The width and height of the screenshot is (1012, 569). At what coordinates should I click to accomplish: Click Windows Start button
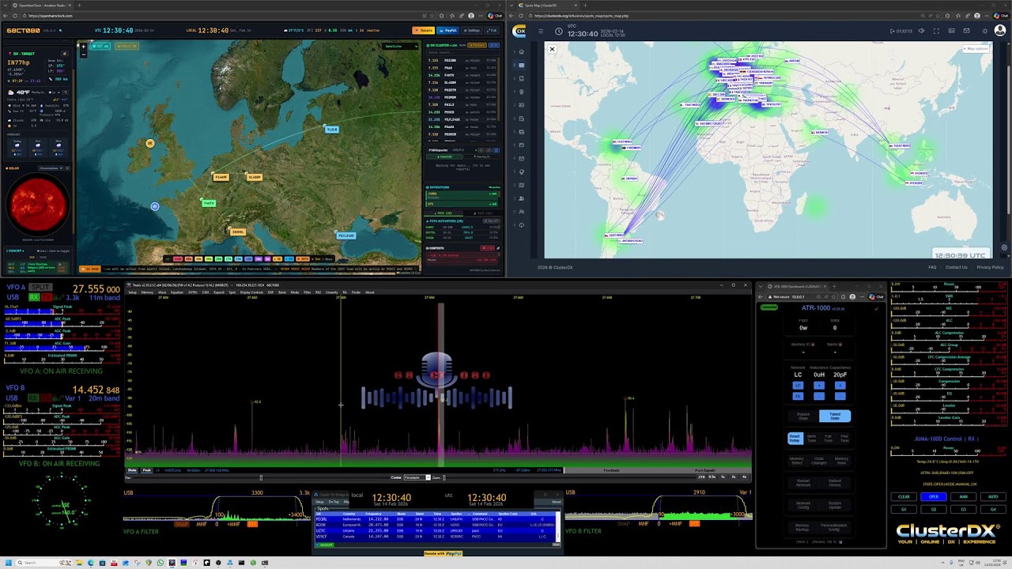tap(9, 563)
